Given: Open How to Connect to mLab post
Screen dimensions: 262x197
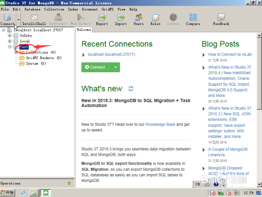Looking at the screenshot, I should point(230,54).
